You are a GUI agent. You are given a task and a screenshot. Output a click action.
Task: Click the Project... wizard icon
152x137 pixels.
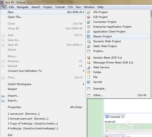coord(89,51)
